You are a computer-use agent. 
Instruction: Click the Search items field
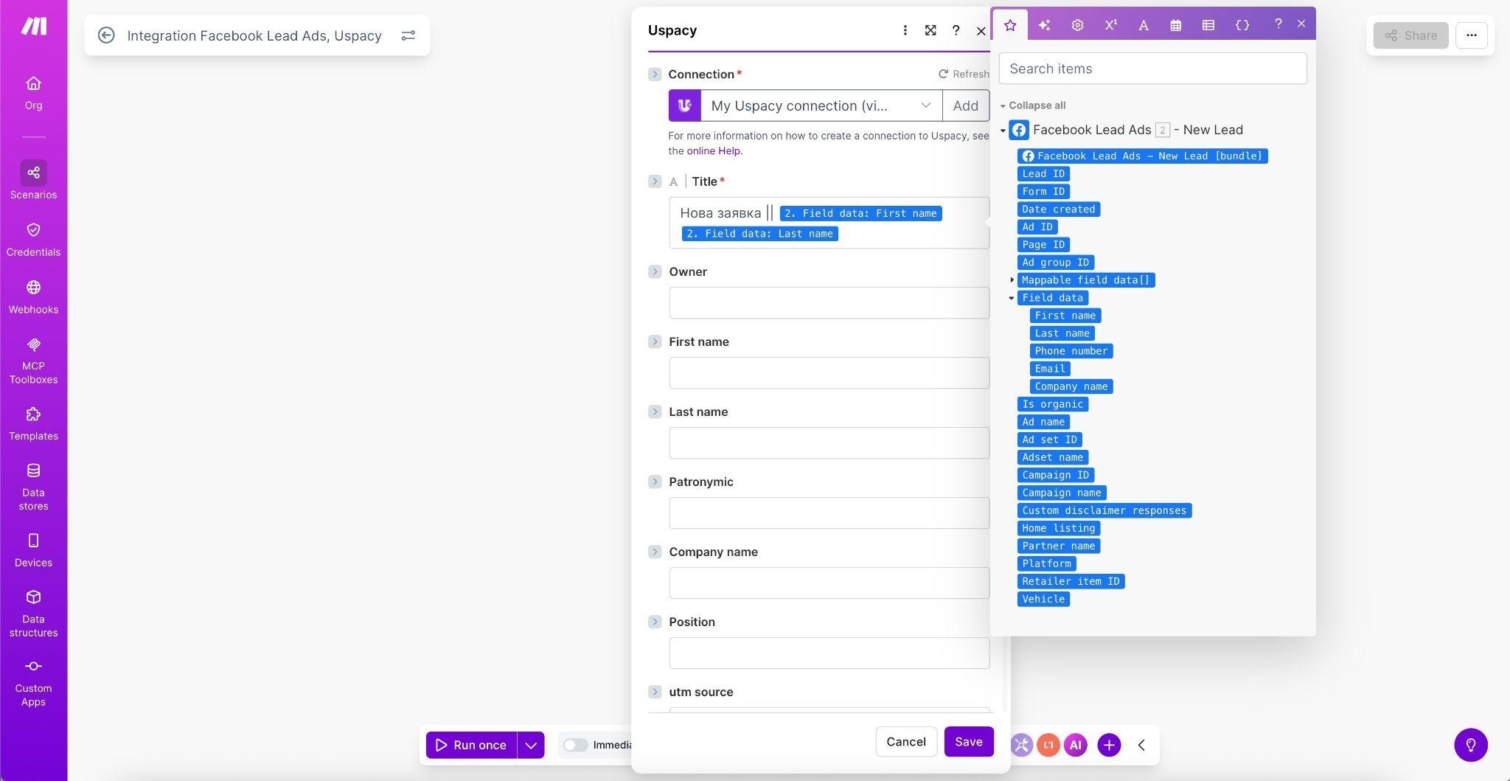coord(1152,69)
